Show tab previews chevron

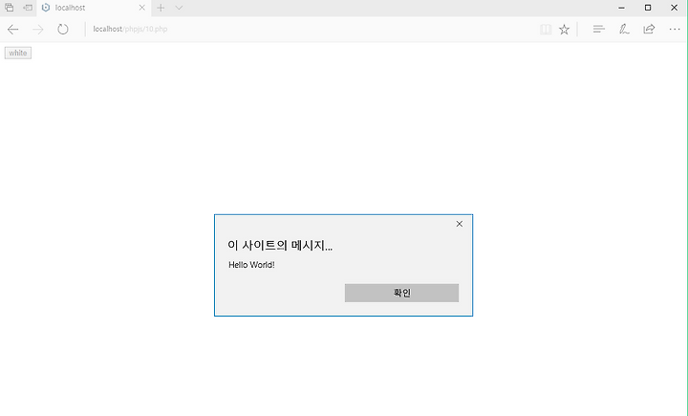(179, 8)
